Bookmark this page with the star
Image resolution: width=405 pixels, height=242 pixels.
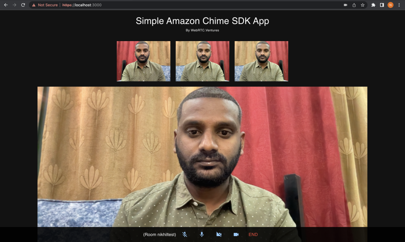(x=363, y=5)
